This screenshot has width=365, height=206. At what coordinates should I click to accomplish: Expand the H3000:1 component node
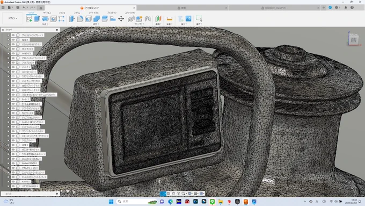(x=9, y=181)
